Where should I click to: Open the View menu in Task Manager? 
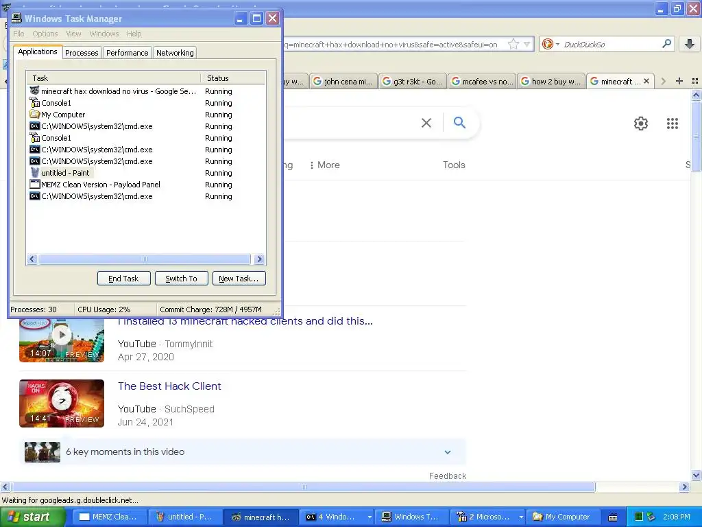[73, 34]
